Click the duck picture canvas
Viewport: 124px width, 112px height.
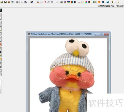click(x=68, y=75)
